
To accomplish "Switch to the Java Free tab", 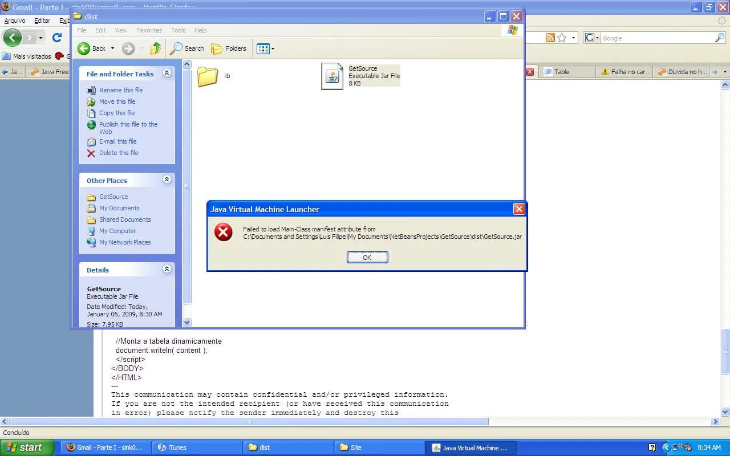I will coord(49,72).
